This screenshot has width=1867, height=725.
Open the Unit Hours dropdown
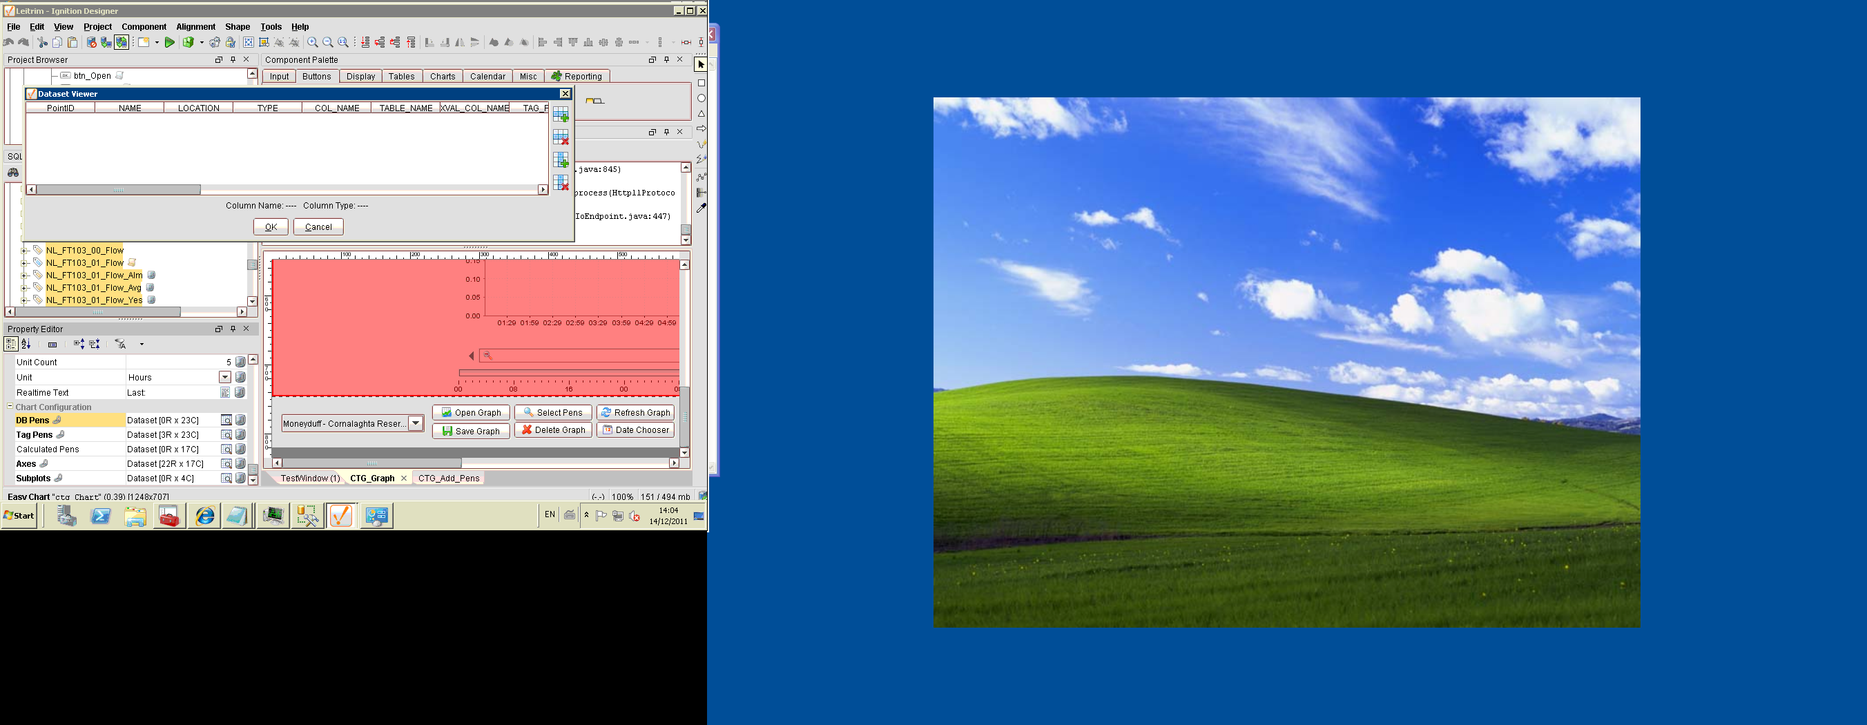[x=224, y=377]
